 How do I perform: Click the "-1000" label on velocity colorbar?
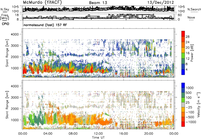click(191, 122)
